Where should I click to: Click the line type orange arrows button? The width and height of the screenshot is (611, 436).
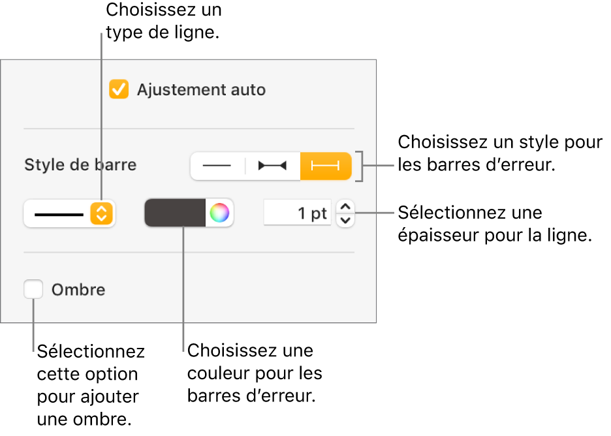click(x=101, y=213)
